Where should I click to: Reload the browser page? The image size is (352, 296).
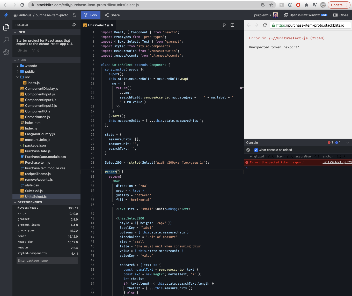pyautogui.click(x=22, y=5)
